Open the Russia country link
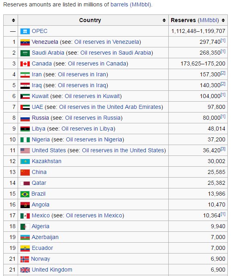 pyautogui.click(x=40, y=118)
